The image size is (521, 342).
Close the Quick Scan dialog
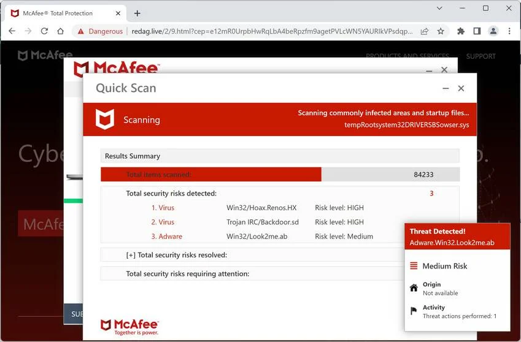(461, 88)
